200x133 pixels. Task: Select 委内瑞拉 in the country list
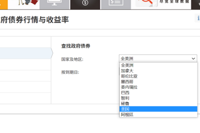pyautogui.click(x=129, y=87)
